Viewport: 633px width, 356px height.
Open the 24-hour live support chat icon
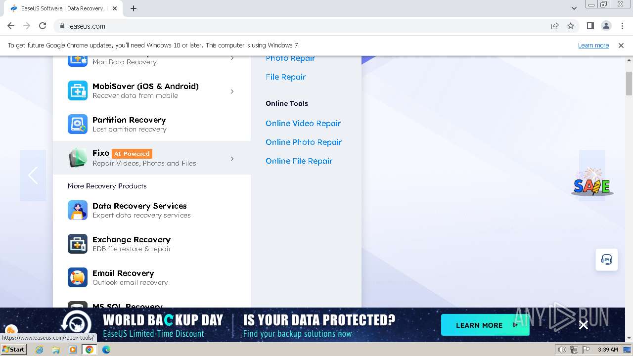(x=607, y=260)
